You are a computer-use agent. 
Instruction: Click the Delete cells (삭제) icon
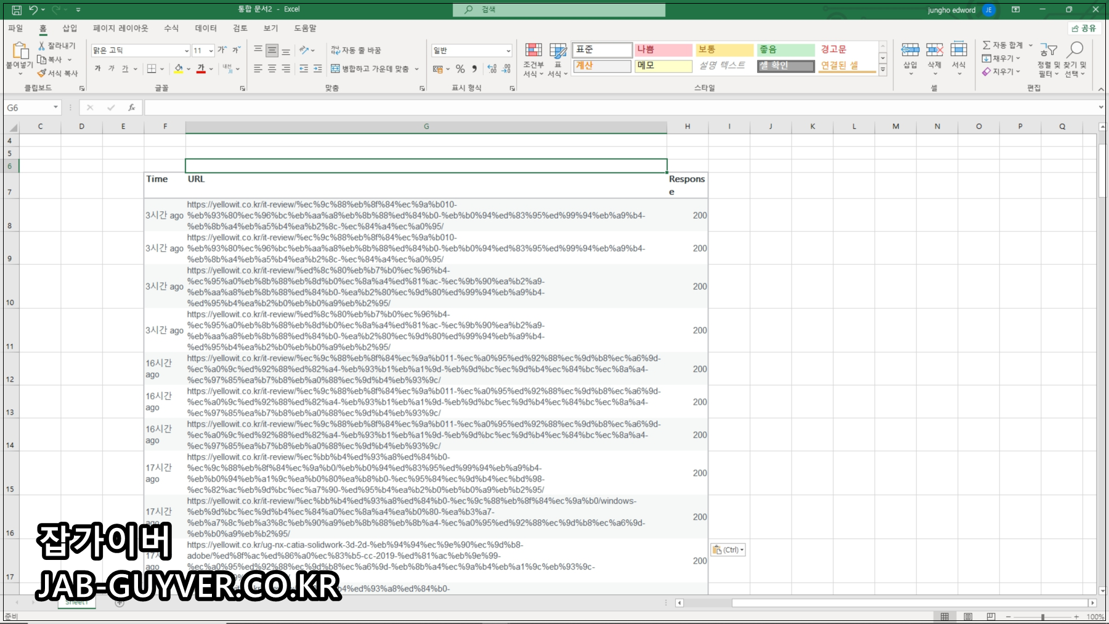935,50
